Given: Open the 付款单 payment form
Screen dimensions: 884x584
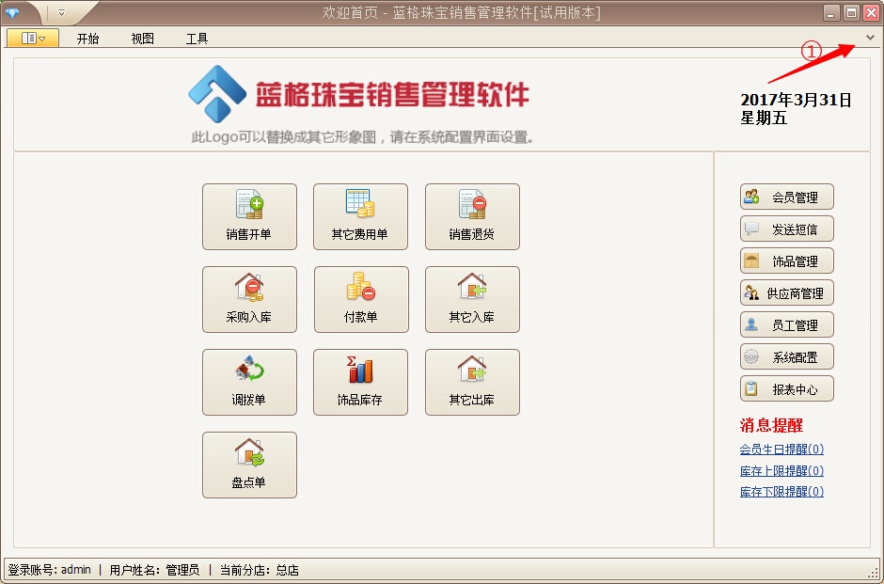Looking at the screenshot, I should (x=361, y=299).
